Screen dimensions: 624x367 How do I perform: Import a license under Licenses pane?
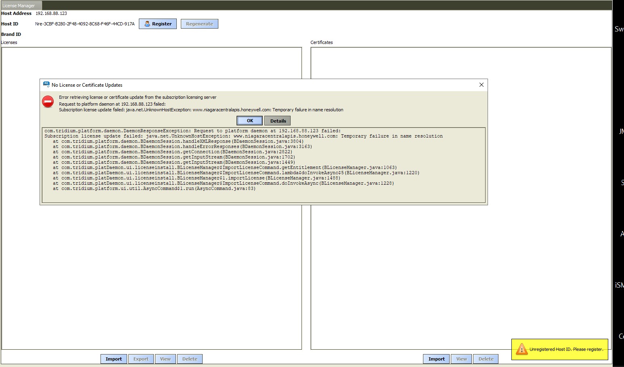pyautogui.click(x=113, y=359)
